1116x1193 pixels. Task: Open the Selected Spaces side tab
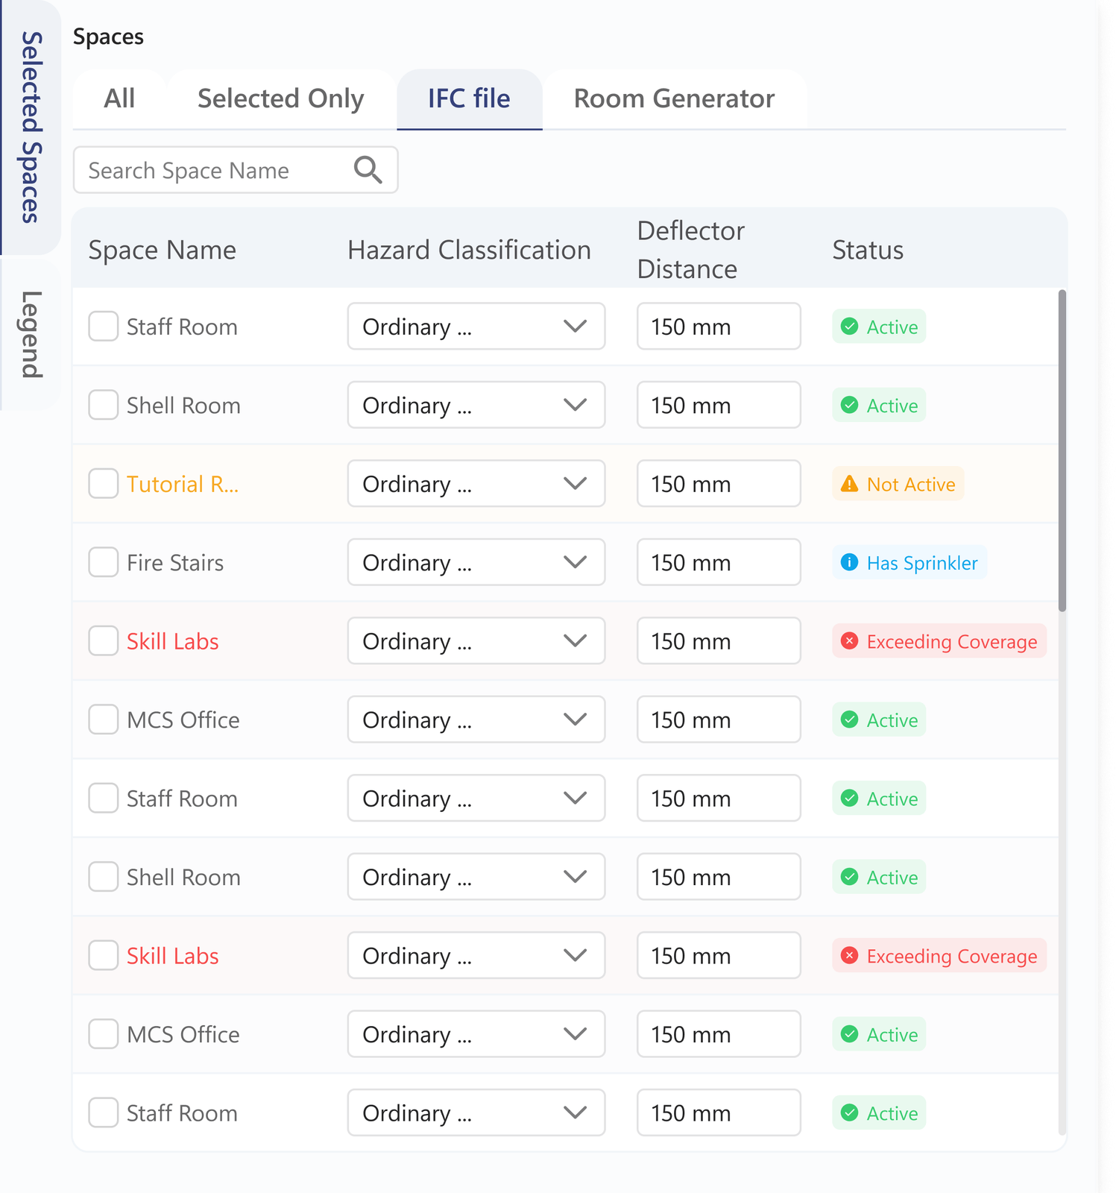click(x=31, y=128)
